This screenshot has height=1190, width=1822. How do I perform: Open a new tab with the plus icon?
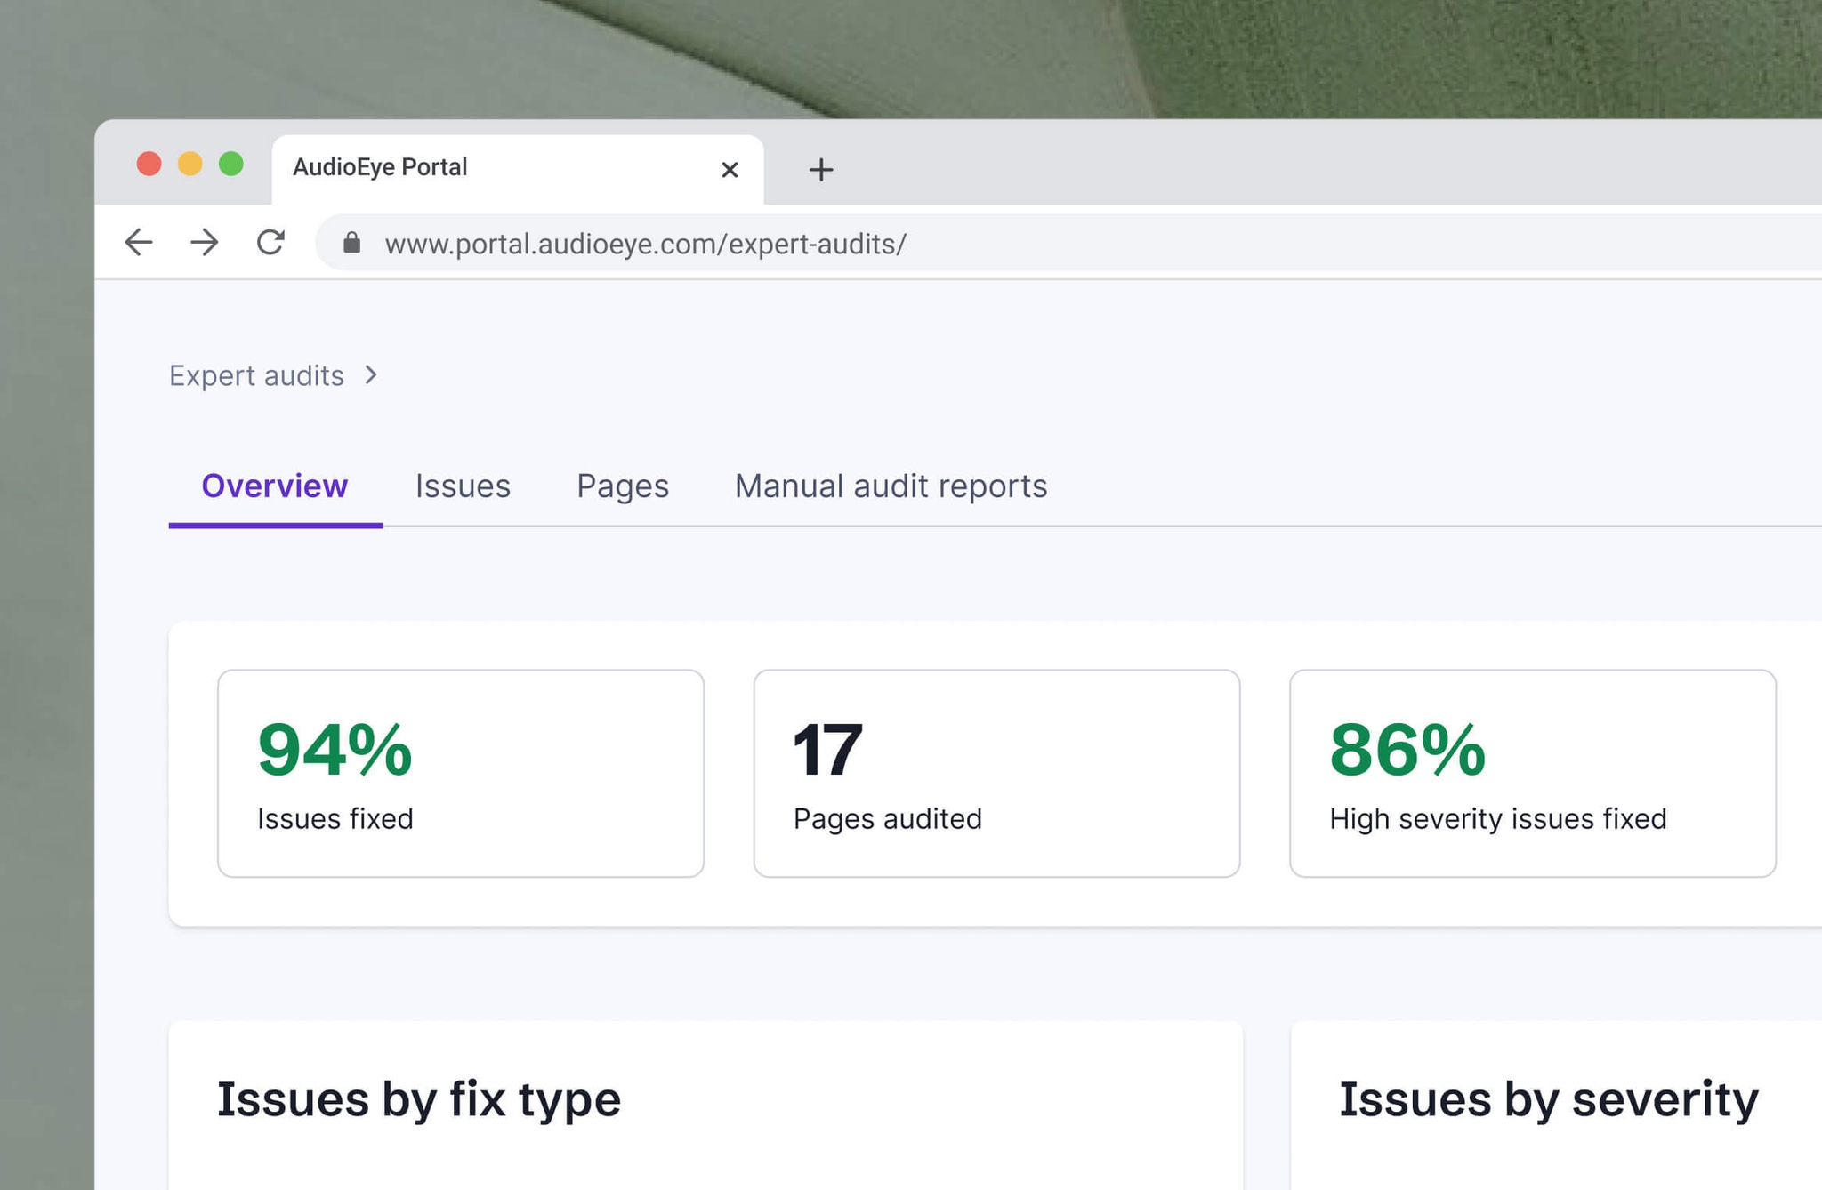pos(821,169)
